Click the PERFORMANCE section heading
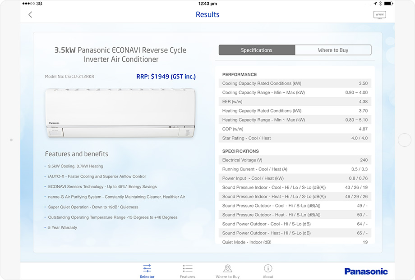This screenshot has height=280, width=415. [240, 74]
